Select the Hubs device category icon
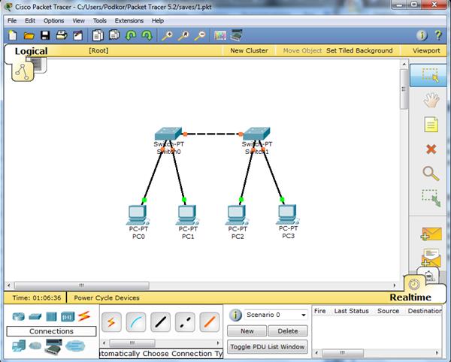 click(x=51, y=317)
